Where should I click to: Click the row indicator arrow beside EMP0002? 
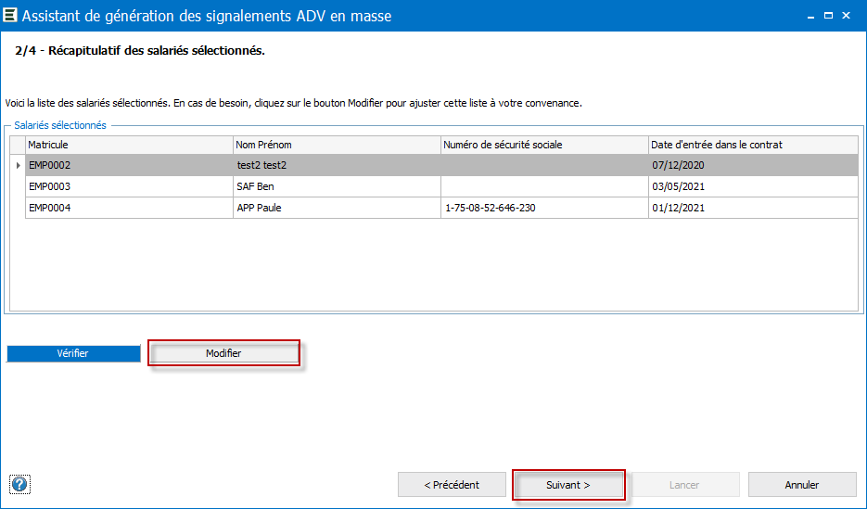pos(19,165)
